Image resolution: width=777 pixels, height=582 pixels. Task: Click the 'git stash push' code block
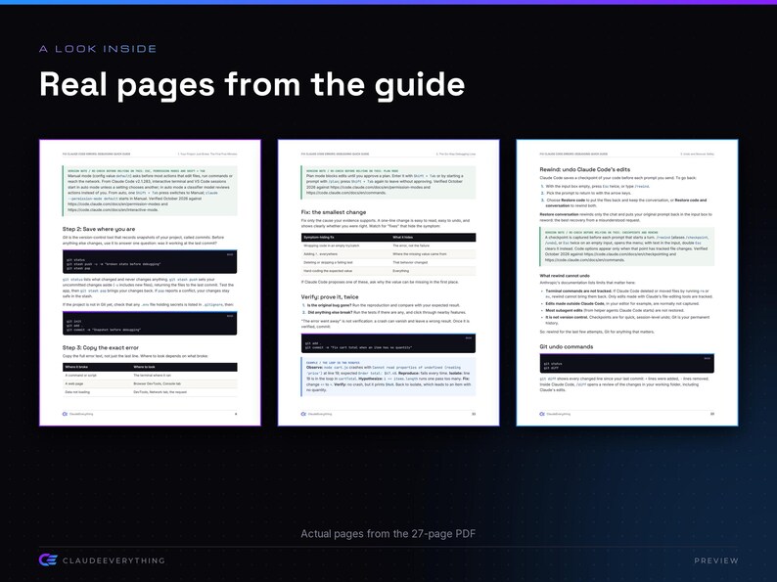(150, 261)
